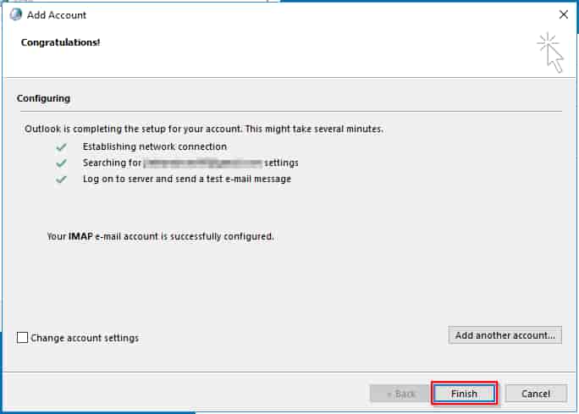The image size is (579, 414).
Task: Click the green checkmark beside Log on to server
Action: point(60,179)
